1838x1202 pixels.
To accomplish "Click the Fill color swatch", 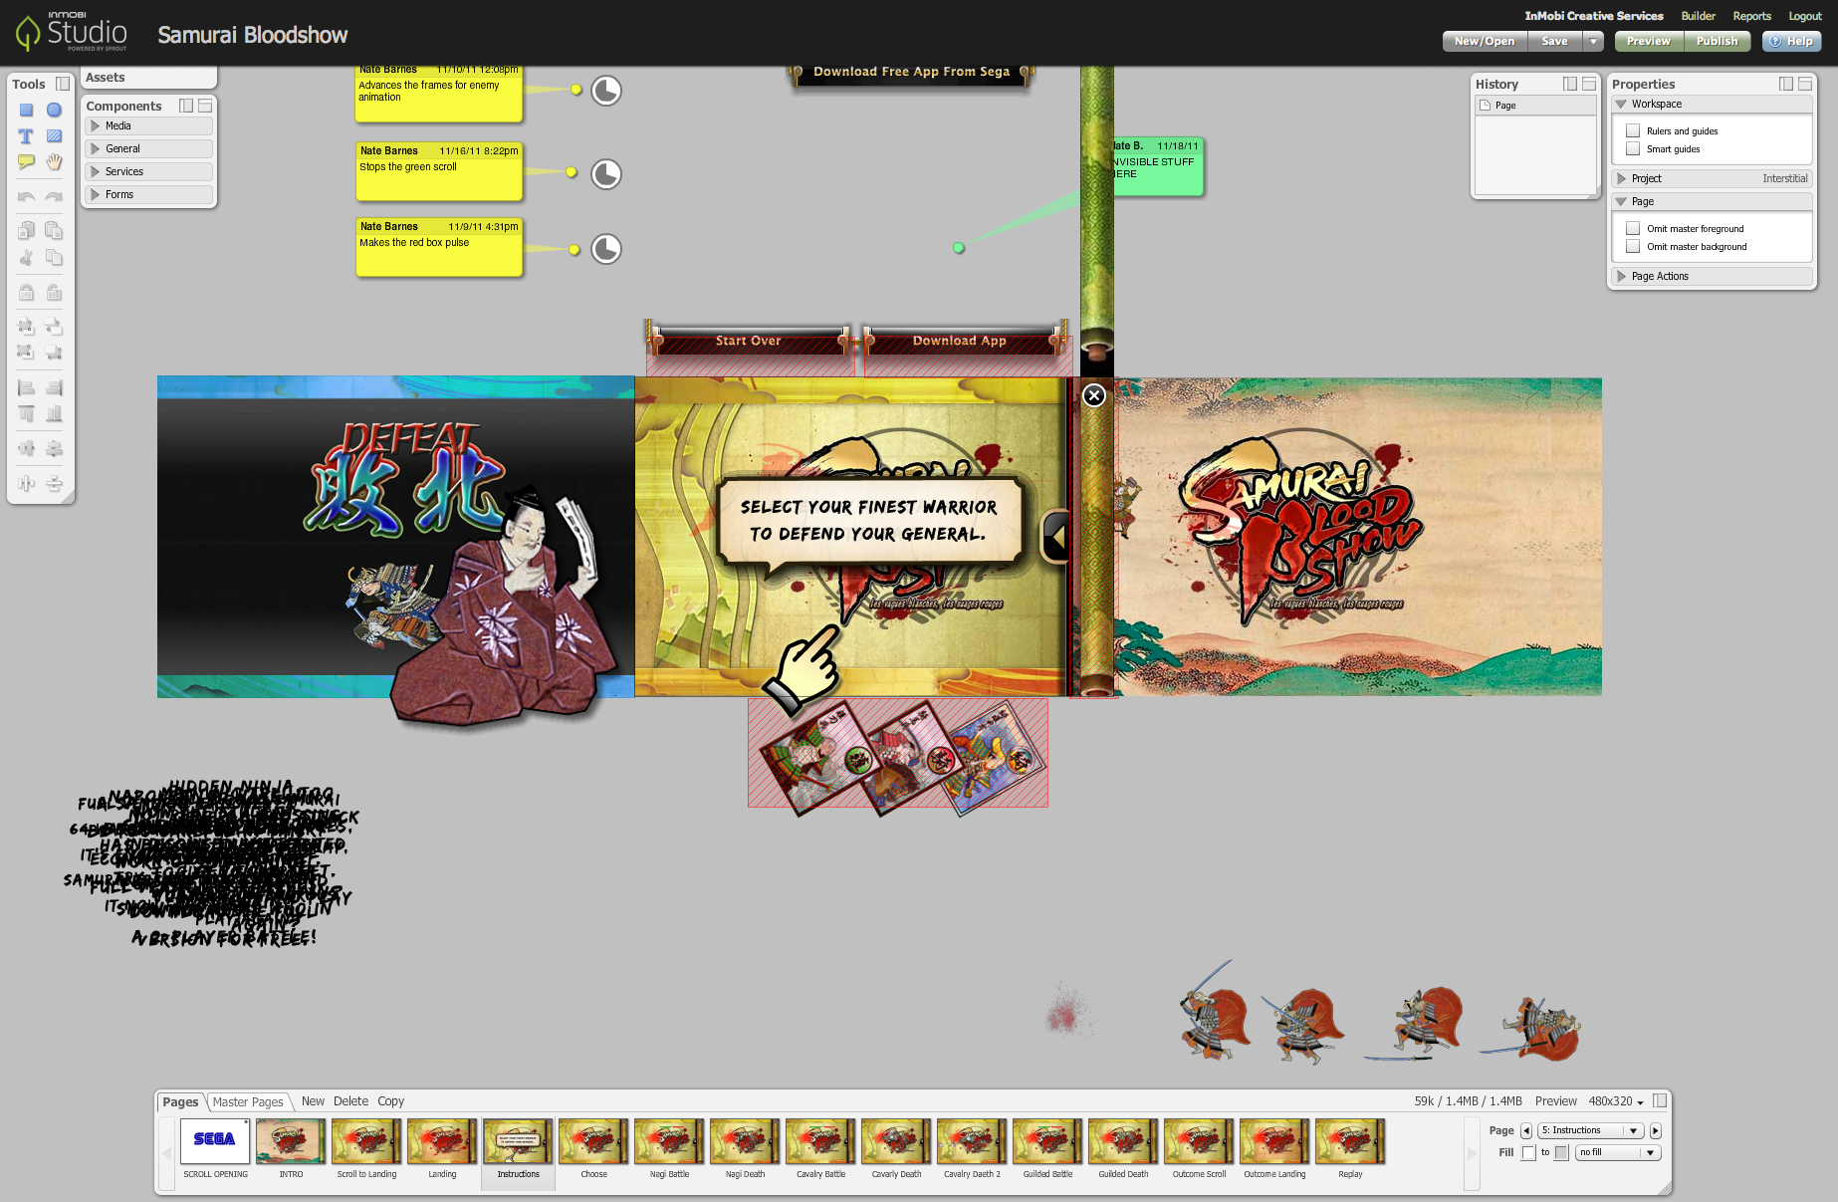I will point(1528,1153).
